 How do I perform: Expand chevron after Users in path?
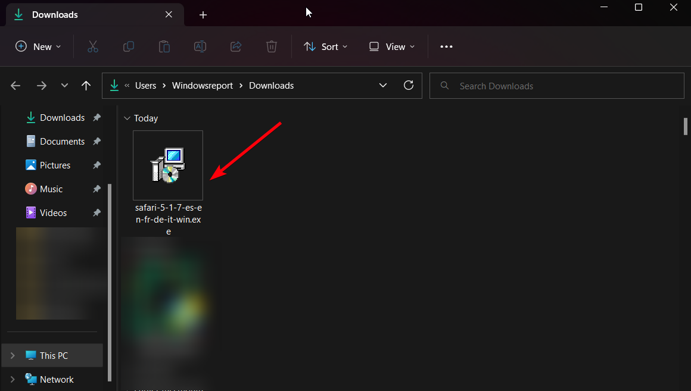click(164, 86)
